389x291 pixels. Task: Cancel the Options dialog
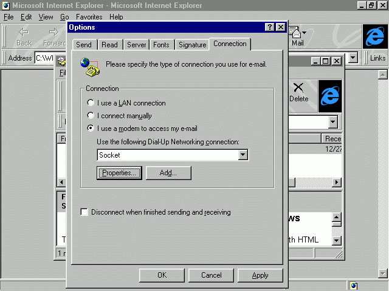tap(211, 275)
